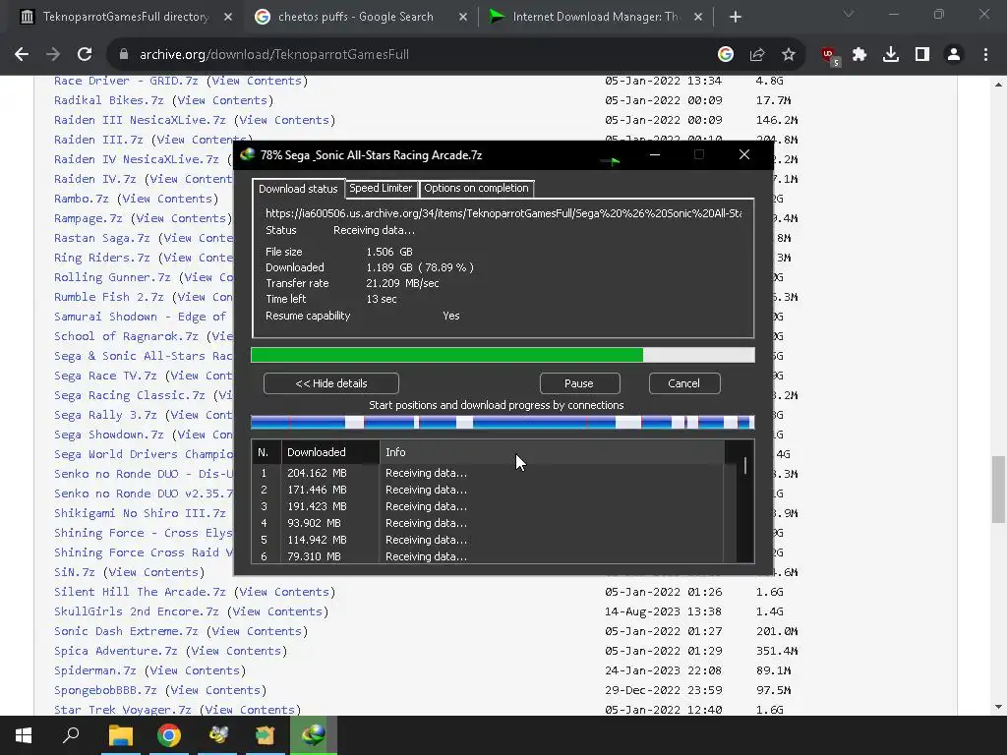Select connection row 1 with 204.162 MB

[488, 473]
